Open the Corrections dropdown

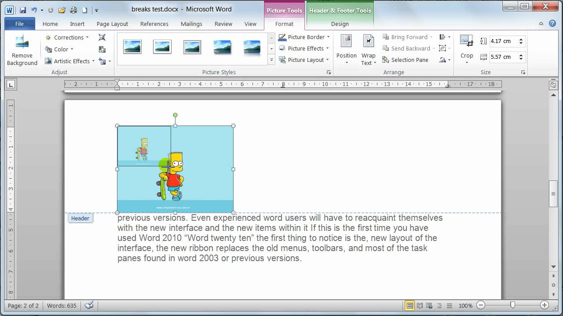[67, 37]
